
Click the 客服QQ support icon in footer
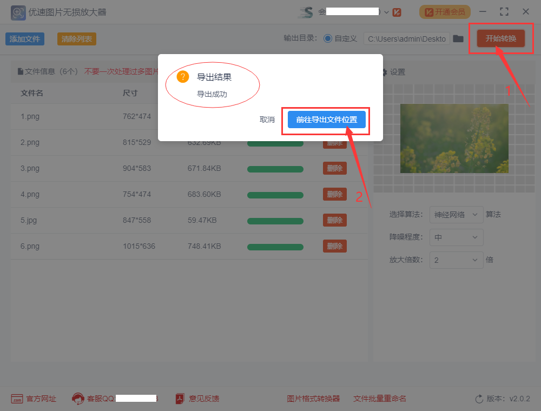coord(79,399)
